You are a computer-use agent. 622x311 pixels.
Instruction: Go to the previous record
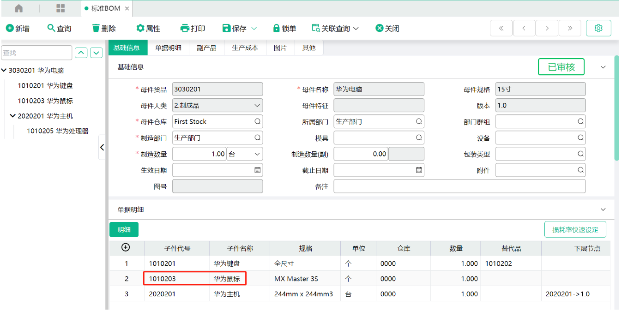pyautogui.click(x=524, y=28)
